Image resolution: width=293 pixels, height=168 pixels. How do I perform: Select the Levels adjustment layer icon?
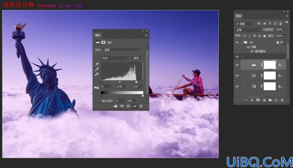coord(254,65)
